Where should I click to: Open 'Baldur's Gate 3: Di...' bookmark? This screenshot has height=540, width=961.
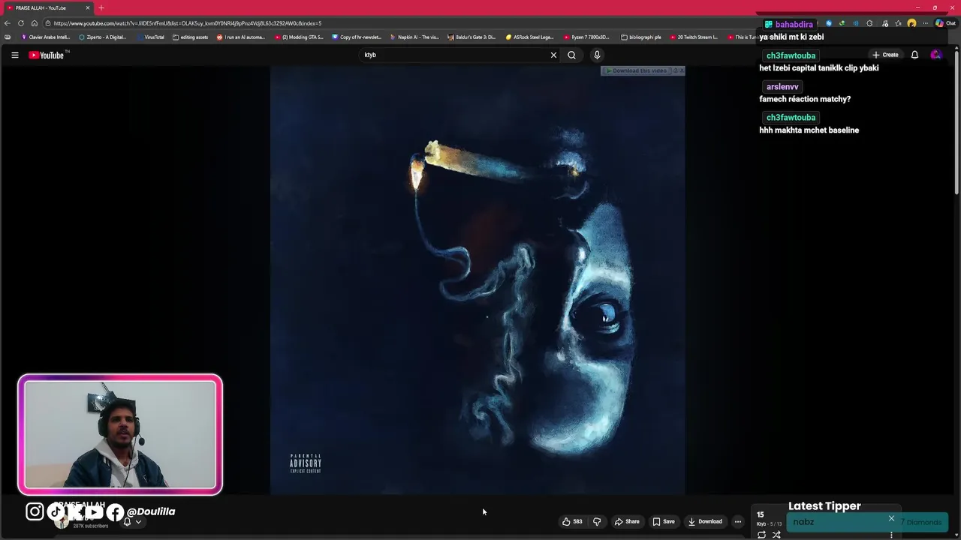click(471, 37)
